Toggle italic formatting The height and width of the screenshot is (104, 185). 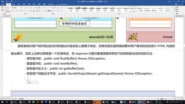click(15, 11)
